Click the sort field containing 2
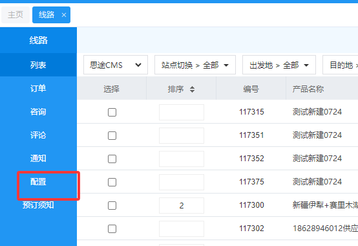 (182, 205)
